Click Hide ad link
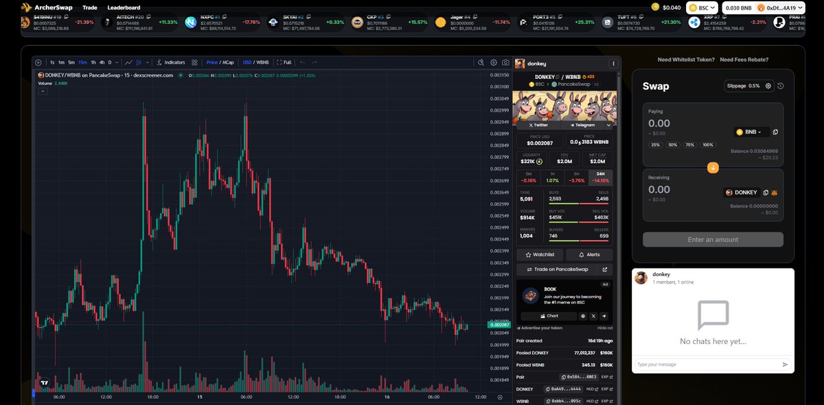The height and width of the screenshot is (405, 824). pos(605,328)
